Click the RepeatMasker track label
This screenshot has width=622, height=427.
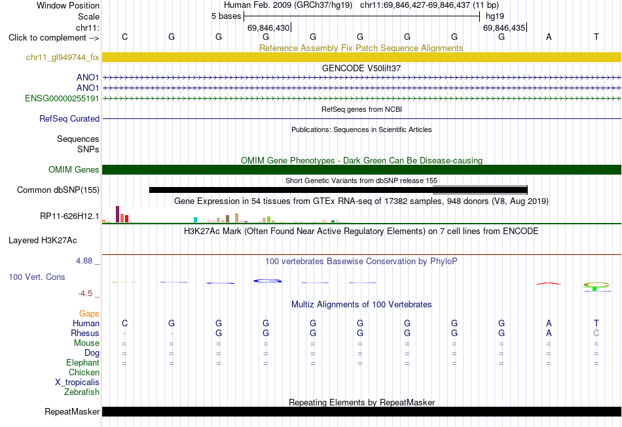point(72,412)
